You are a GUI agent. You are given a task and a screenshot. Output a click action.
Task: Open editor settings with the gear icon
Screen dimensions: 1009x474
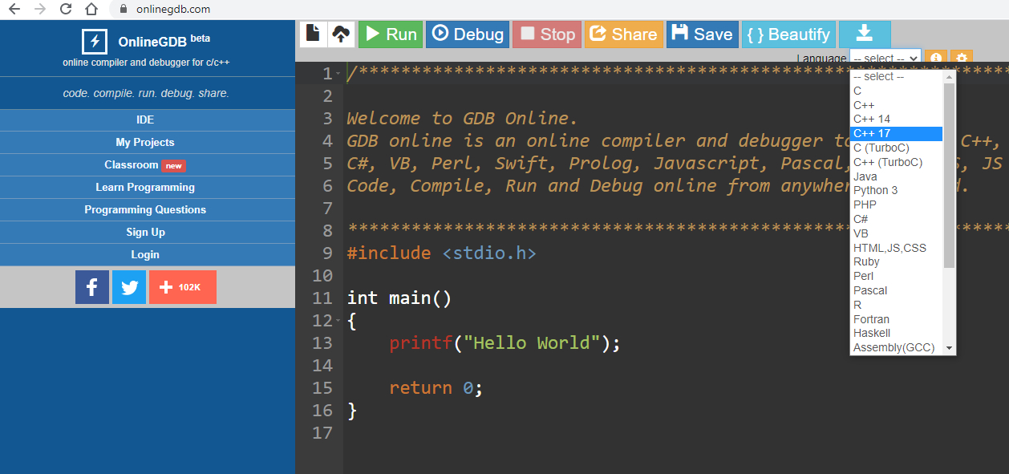point(962,58)
